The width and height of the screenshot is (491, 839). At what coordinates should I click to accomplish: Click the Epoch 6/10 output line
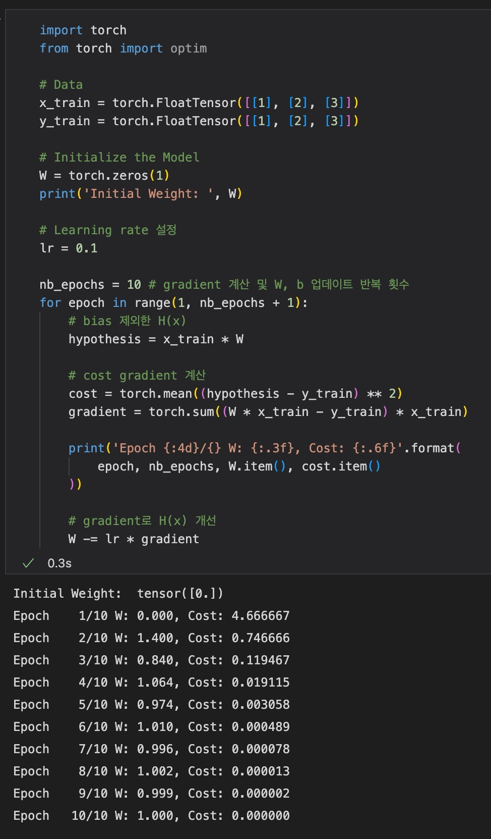pos(151,727)
